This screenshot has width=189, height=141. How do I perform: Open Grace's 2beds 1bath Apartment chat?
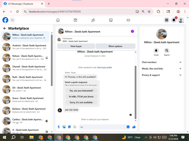[25, 100]
